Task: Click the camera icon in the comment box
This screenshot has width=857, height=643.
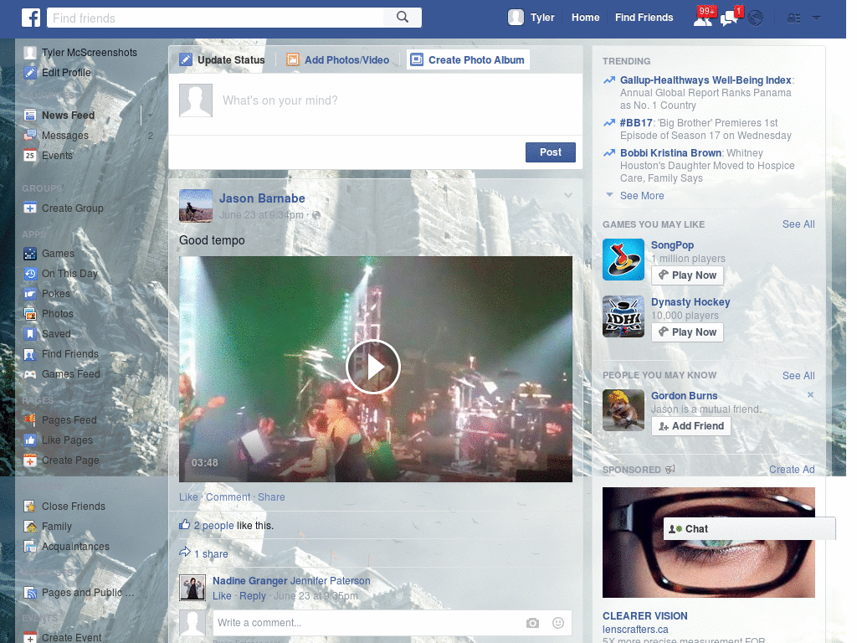Action: tap(532, 623)
